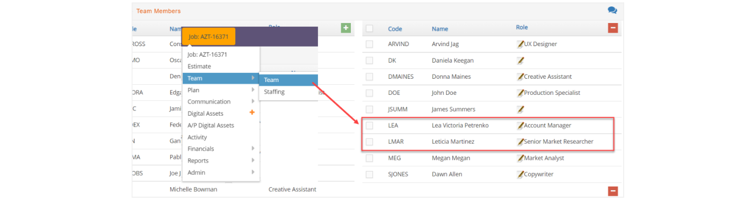The image size is (736, 223).
Task: Sort by the Code column header
Action: [x=395, y=29]
